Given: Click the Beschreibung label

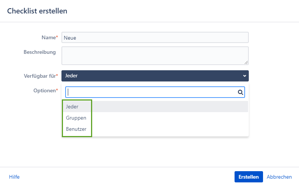Looking at the screenshot, I should click(39, 52).
